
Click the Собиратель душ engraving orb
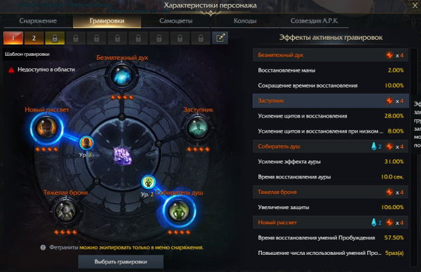(179, 211)
